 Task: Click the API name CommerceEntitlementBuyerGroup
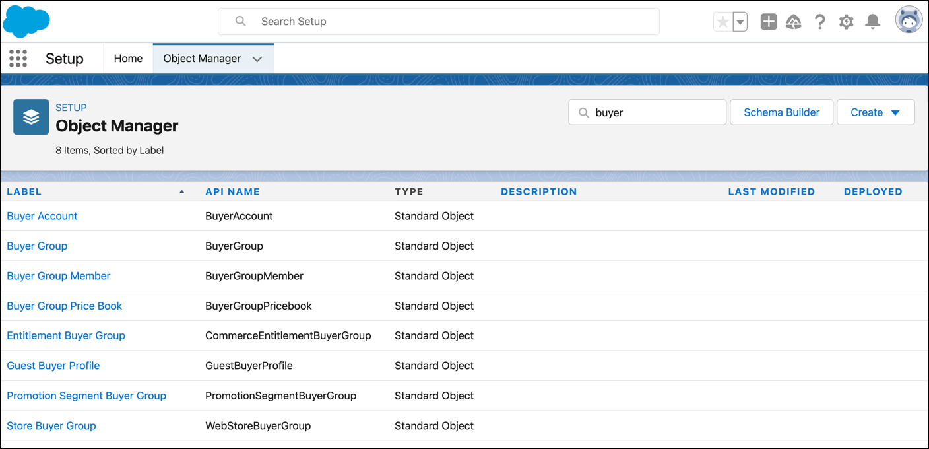click(288, 335)
